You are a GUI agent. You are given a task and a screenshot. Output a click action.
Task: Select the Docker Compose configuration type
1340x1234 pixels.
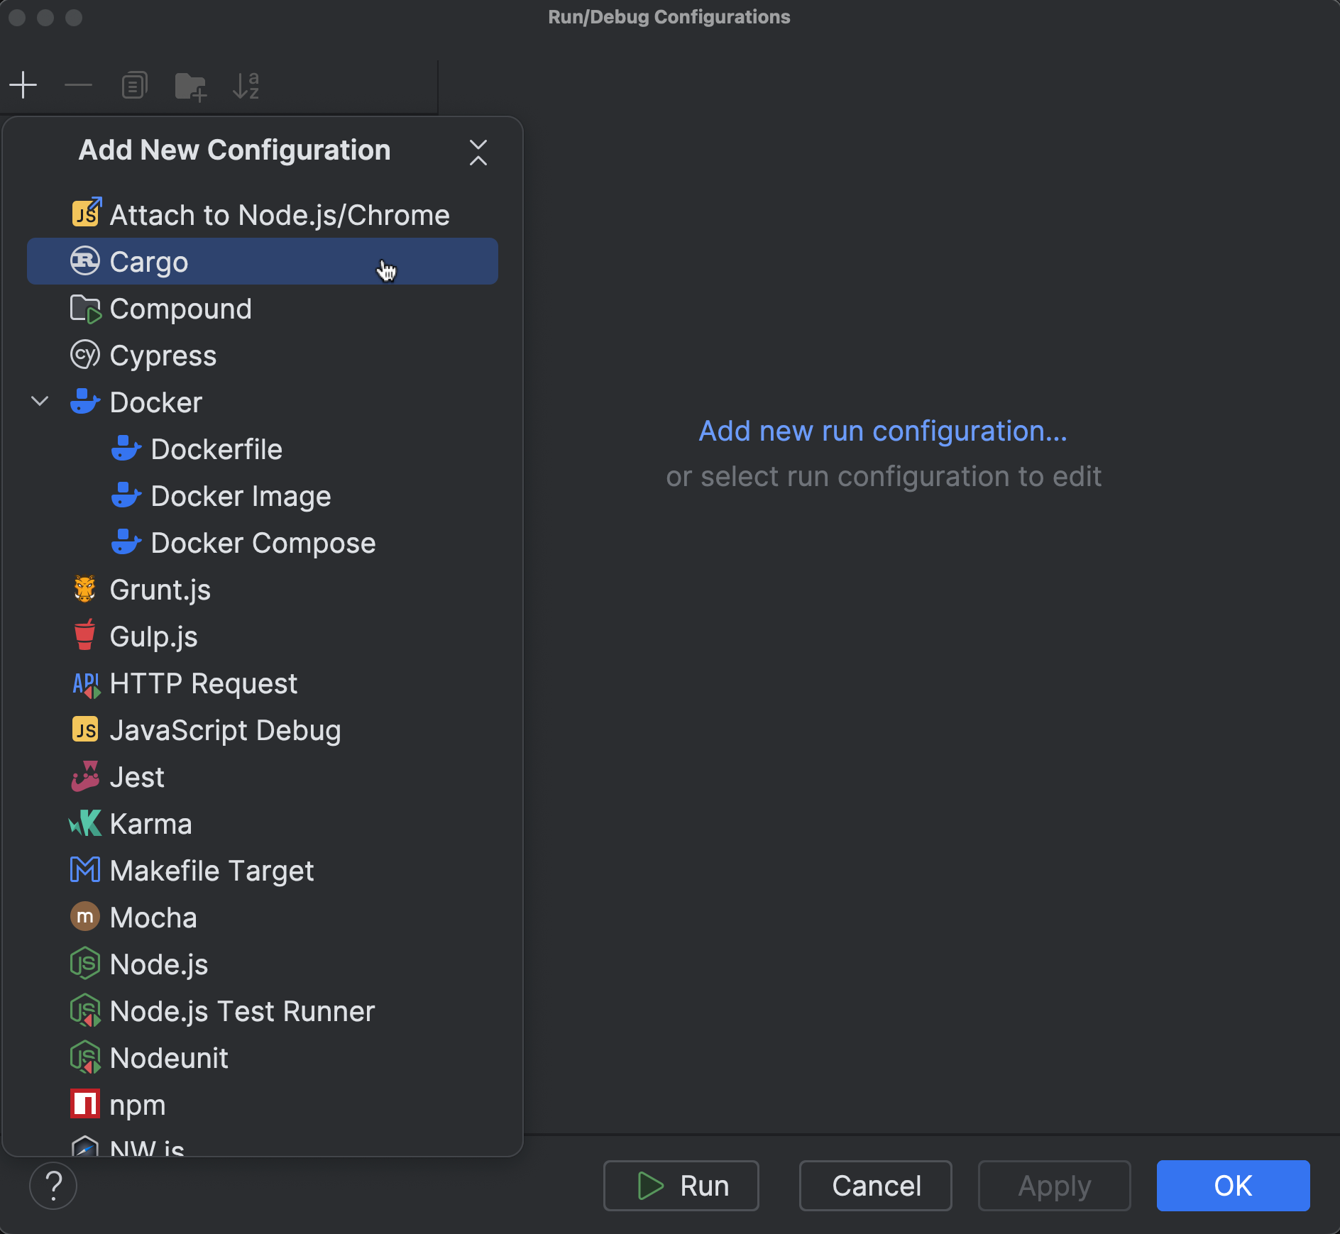pos(263,543)
